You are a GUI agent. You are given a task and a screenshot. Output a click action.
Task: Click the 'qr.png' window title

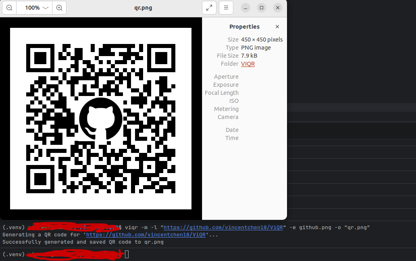click(x=143, y=8)
